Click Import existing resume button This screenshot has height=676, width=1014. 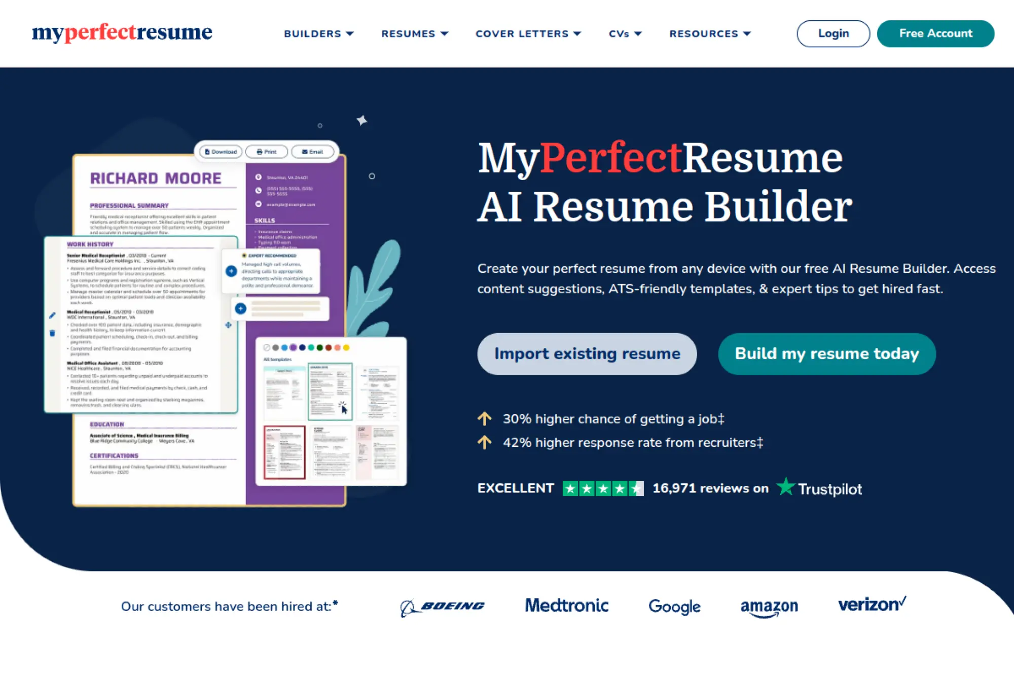tap(587, 353)
